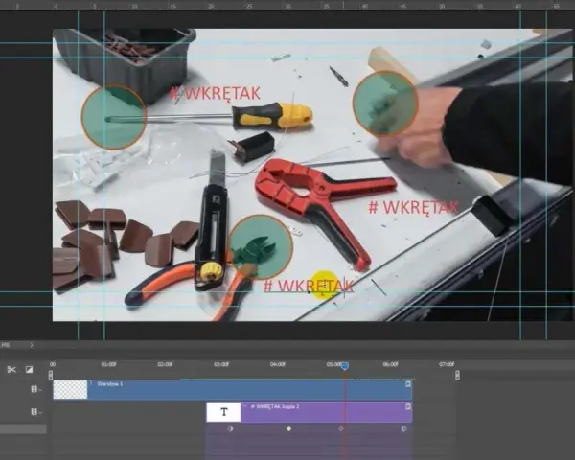Click the chevron arrow in the status bar

(x=32, y=345)
